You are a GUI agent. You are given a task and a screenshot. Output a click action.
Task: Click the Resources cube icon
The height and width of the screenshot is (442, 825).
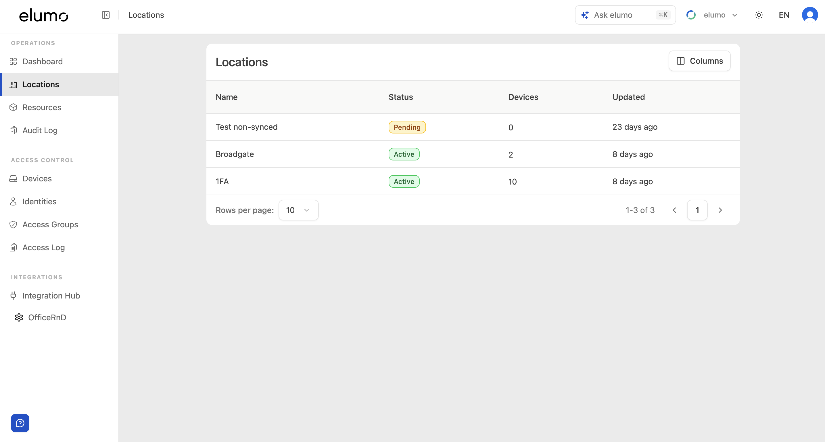[13, 107]
